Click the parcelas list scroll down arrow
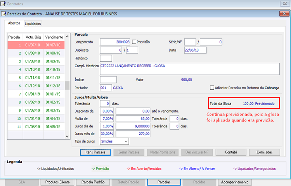The image size is (291, 186). [x=67, y=136]
